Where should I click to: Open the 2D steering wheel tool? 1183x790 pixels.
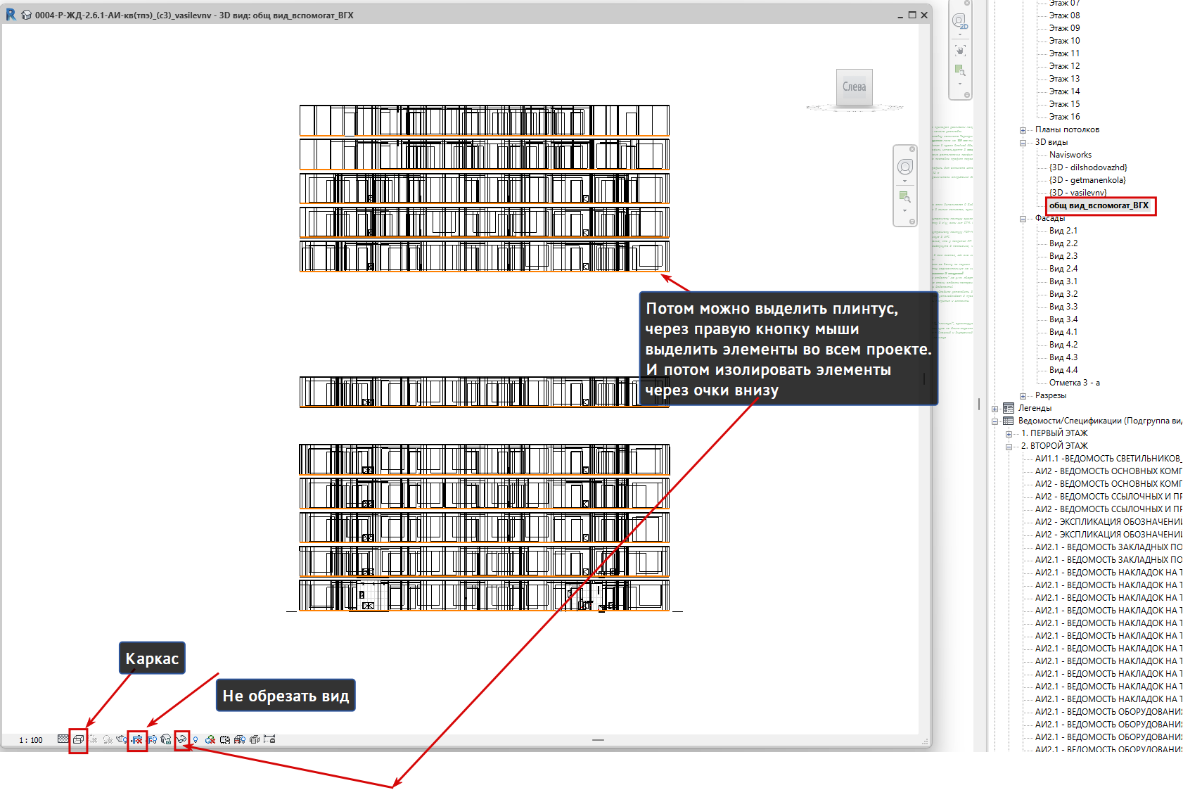(x=960, y=20)
